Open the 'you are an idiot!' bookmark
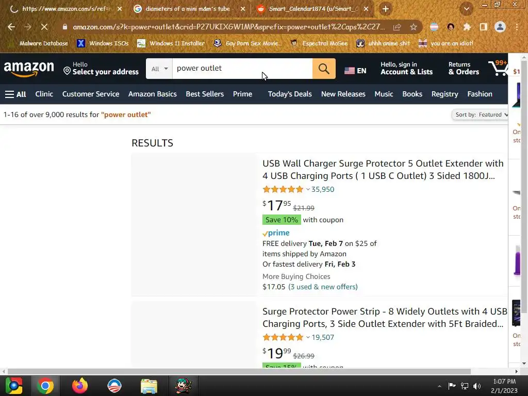The width and height of the screenshot is (528, 396). pos(446,43)
